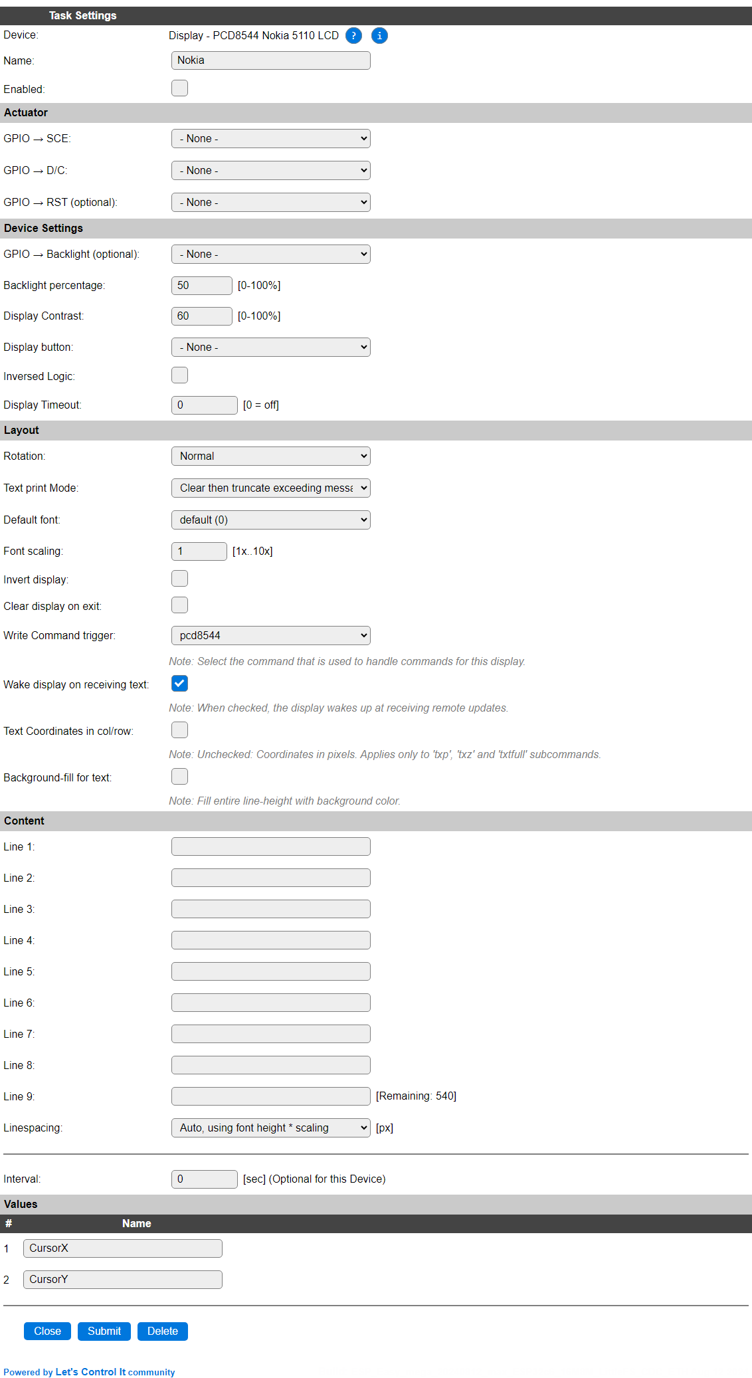Click the Submit button
Screen dimensions: 752x1378
tap(104, 1331)
